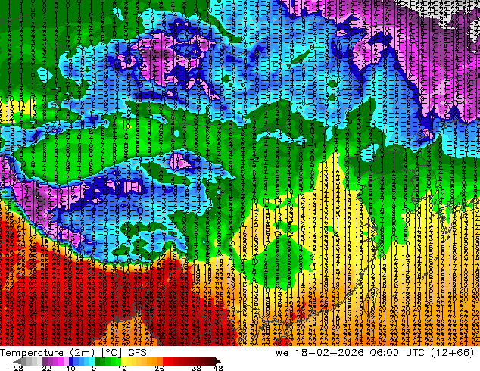Click the "Temperature (2m)" title text
Screen dimensions: 480x371
pos(47,353)
